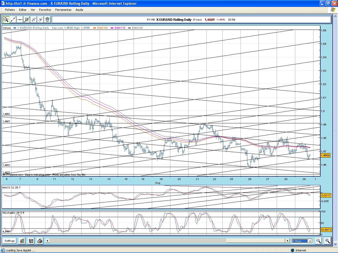Click the -1,44% change value in header

click(220, 20)
